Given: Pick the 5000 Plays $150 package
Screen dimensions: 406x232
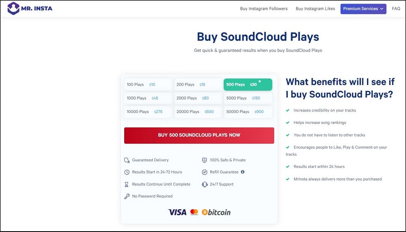Looking at the screenshot, I should click(248, 98).
